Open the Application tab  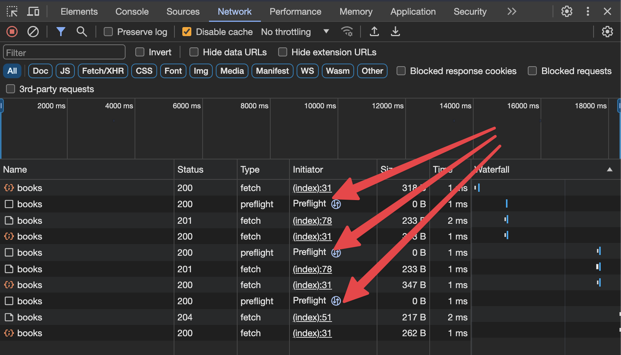(x=413, y=12)
